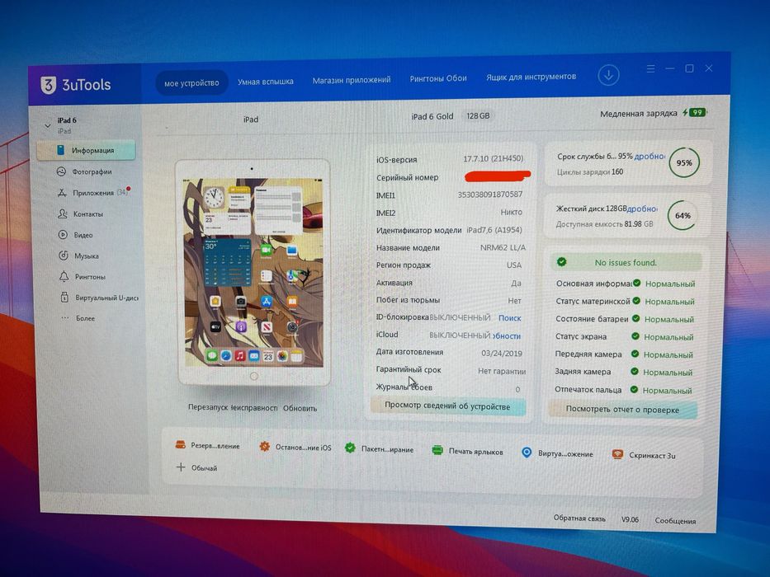770x577 pixels.
Task: Click the Останов...ние iOS gear icon
Action: 265,447
